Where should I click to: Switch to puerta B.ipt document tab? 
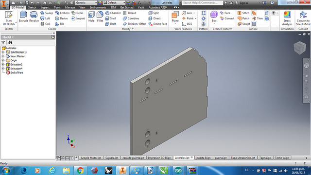click(203, 158)
